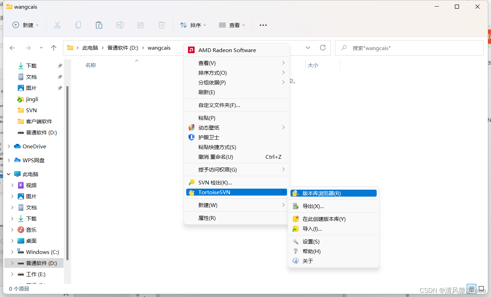491x297 pixels.
Task: Open 排序方式(O) submenu
Action: (237, 73)
